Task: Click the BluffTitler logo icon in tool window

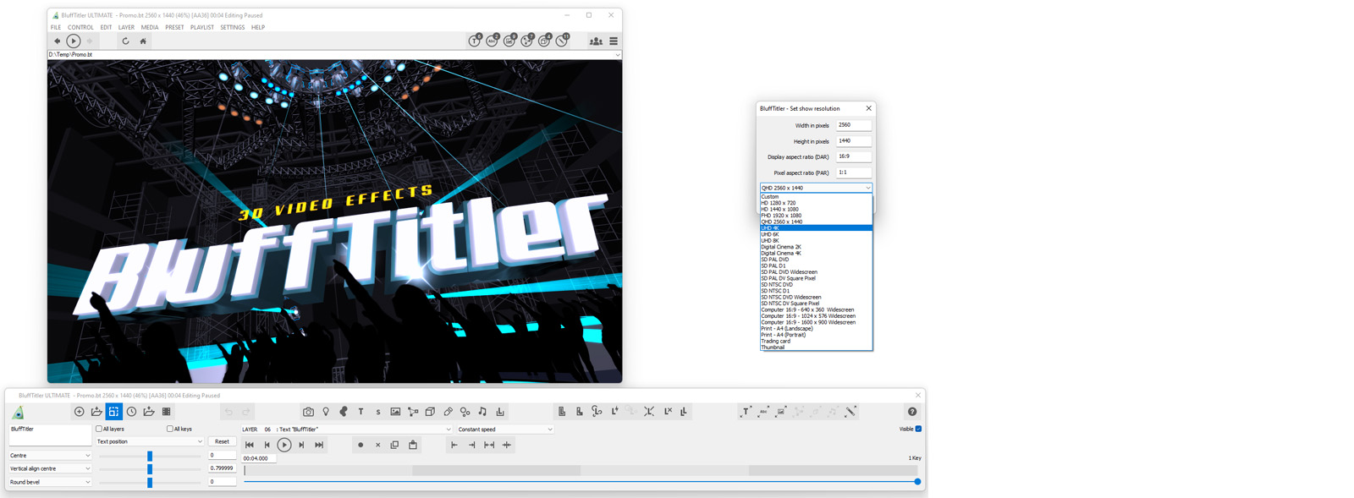Action: 18,412
